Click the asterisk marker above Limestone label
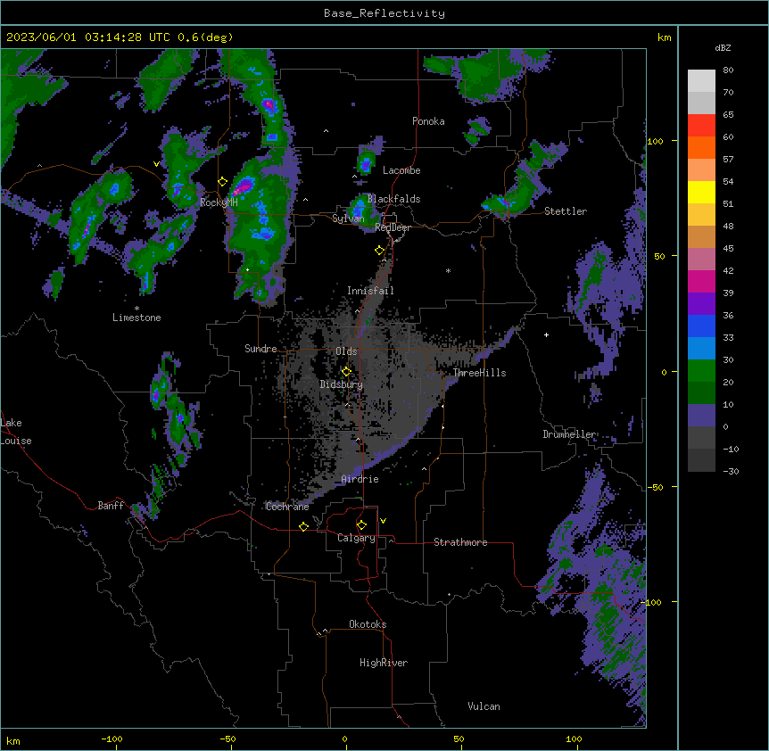Screen dimensions: 769x751 click(136, 309)
